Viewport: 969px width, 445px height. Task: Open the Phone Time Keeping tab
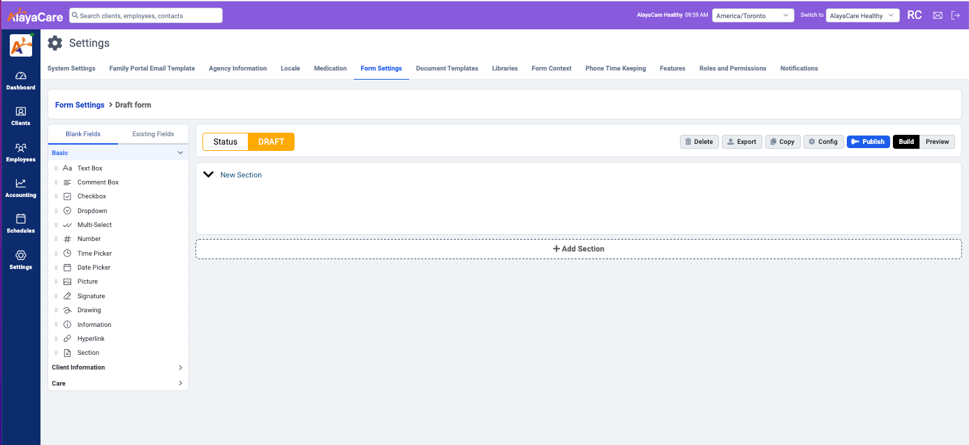[x=616, y=68]
